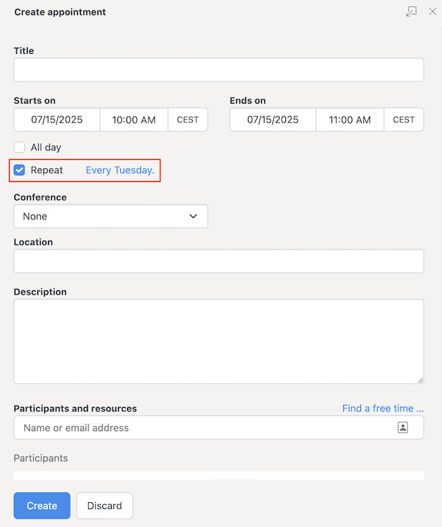Close the Create appointment dialog

click(x=432, y=12)
